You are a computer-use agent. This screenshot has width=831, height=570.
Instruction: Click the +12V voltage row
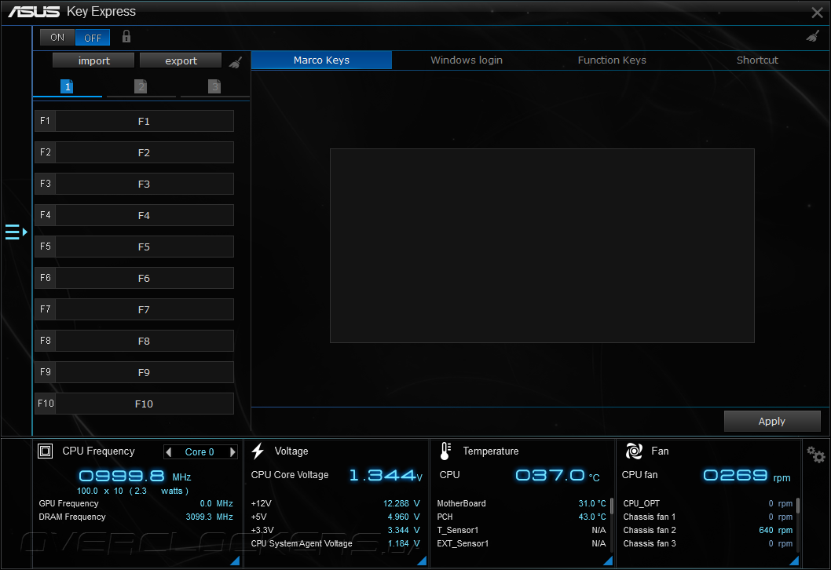(335, 503)
